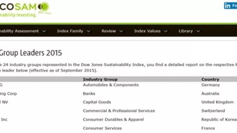
Task: Click the Banks industry group entry
Action: [89, 94]
